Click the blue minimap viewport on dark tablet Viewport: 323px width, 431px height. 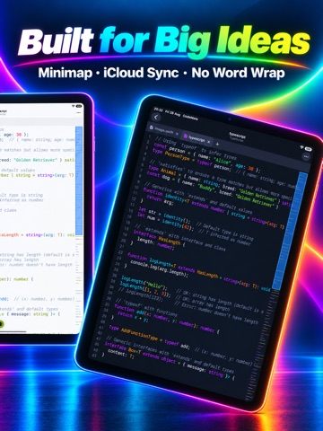coord(290,231)
